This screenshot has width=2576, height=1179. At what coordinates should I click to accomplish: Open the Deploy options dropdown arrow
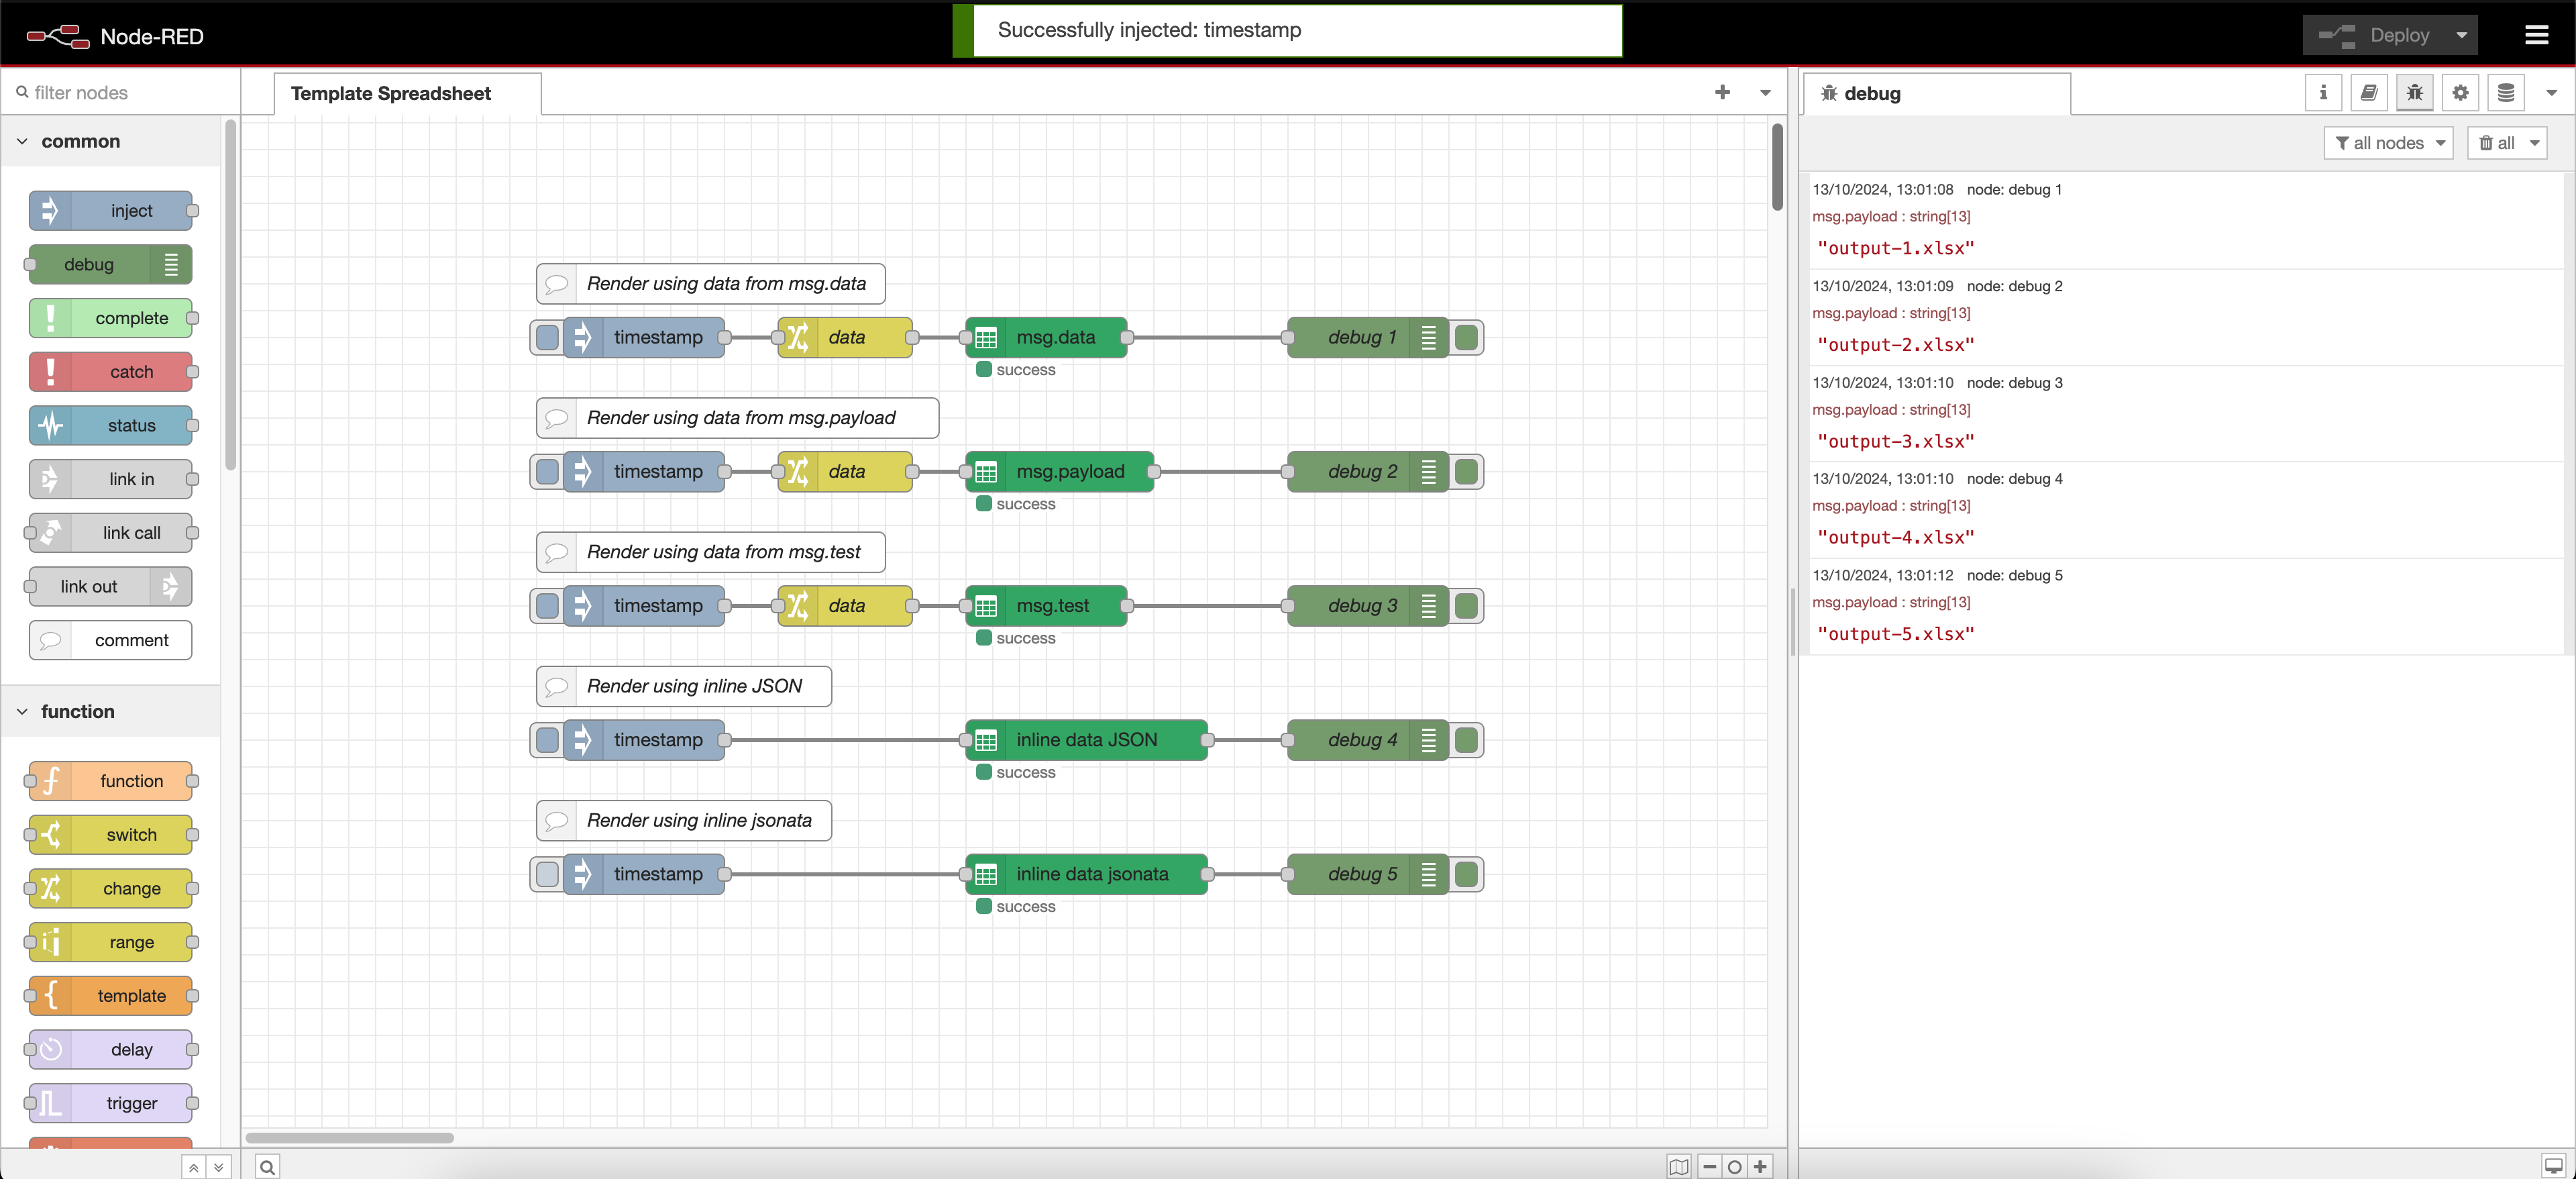click(x=2461, y=36)
